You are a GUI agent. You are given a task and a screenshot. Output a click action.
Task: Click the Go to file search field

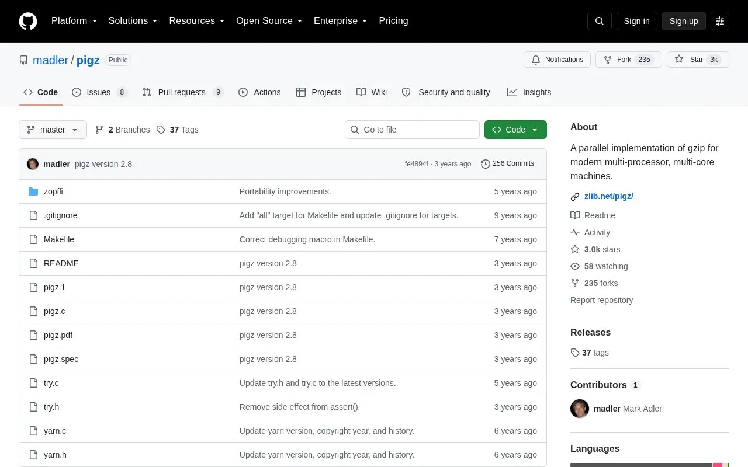tap(412, 130)
